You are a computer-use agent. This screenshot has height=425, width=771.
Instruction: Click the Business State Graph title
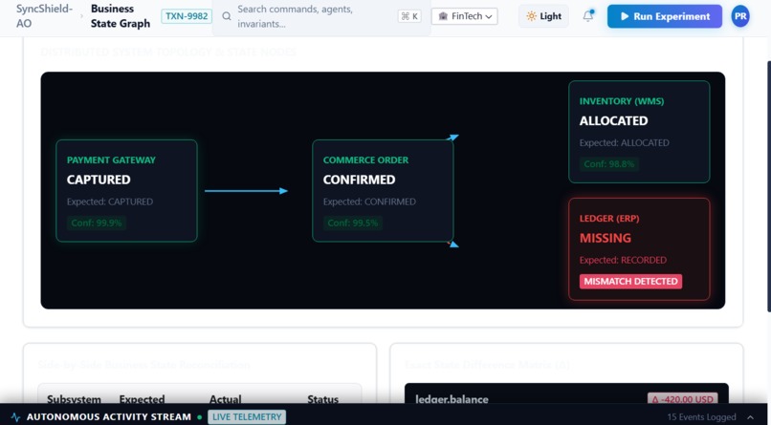pos(121,16)
